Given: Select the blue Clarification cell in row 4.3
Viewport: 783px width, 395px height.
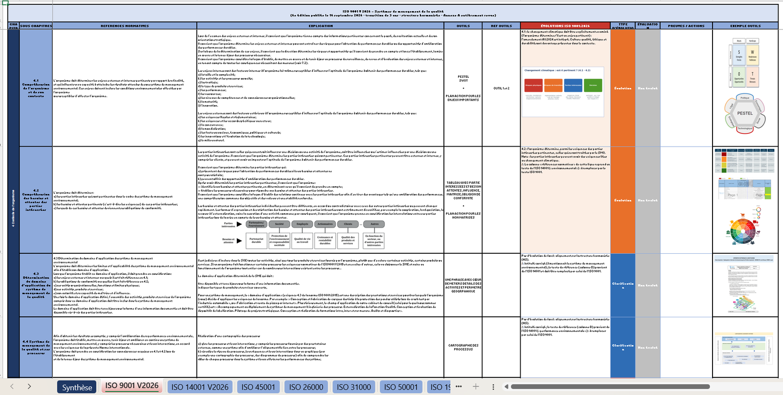Looking at the screenshot, I should coord(623,285).
